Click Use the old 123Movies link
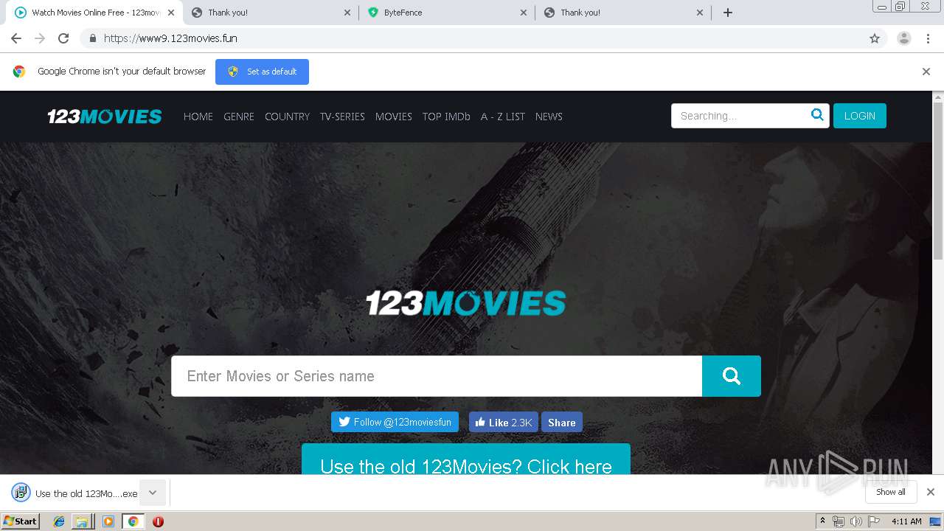Screen dimensions: 944x531 (466, 460)
